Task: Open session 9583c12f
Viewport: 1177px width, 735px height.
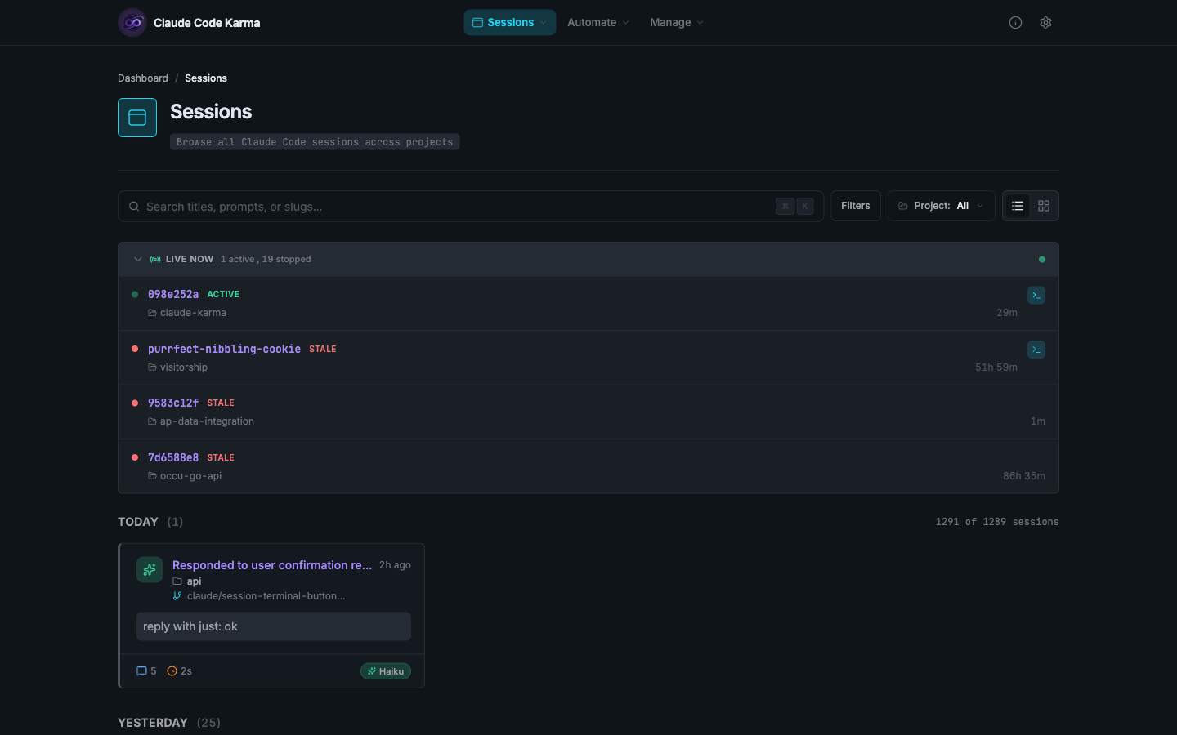Action: 173,403
